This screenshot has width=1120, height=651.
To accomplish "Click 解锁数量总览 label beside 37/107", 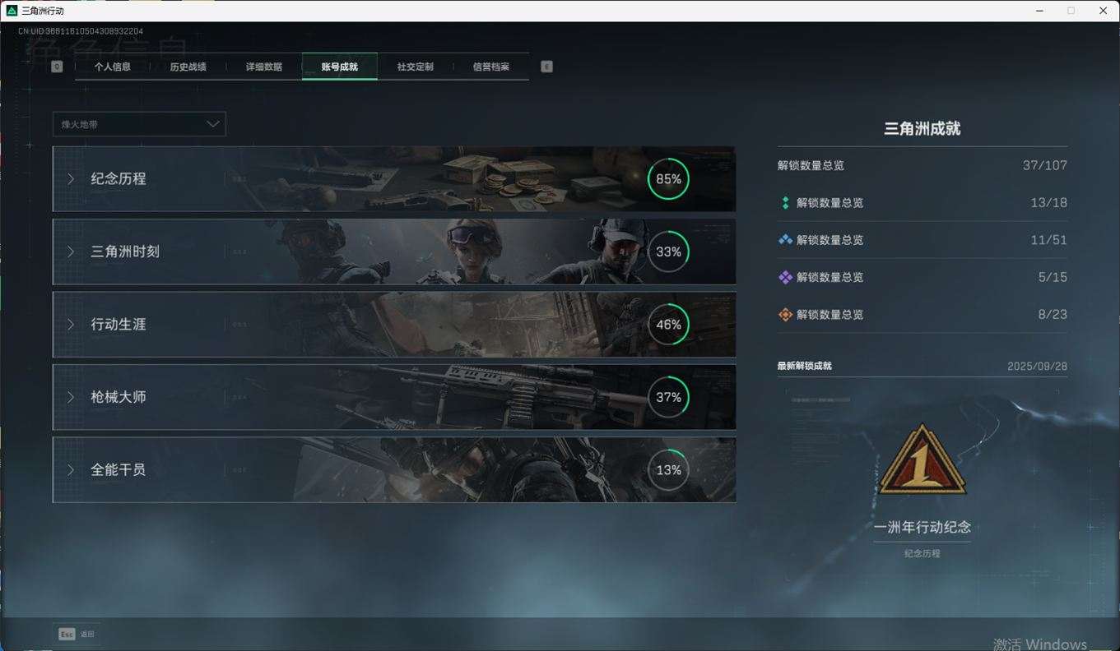I will pos(811,165).
